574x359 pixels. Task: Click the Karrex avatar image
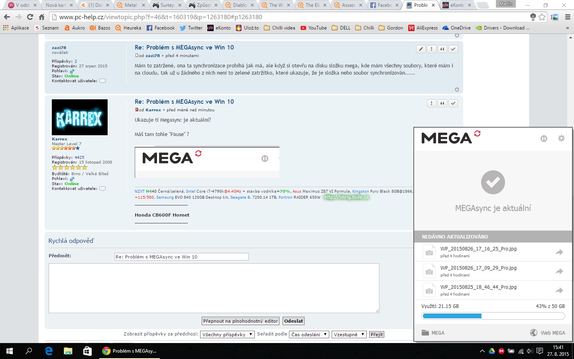80,117
